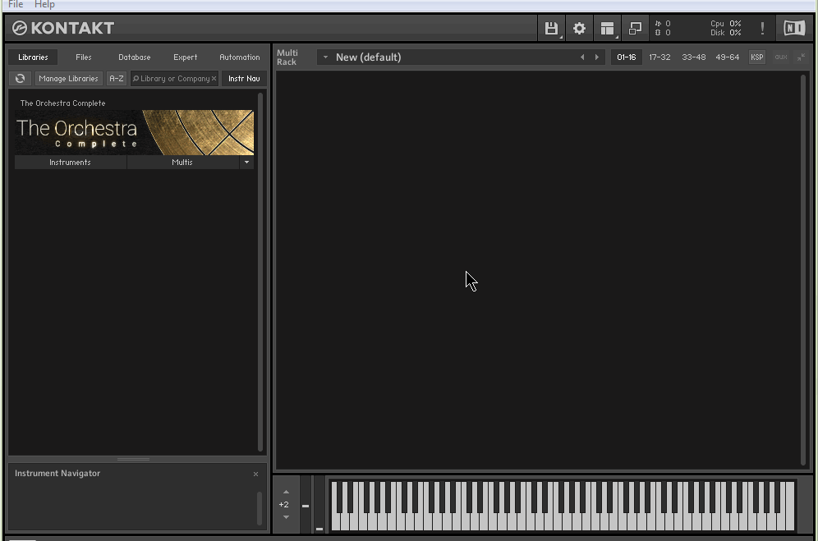
Task: Close the Instrument Navigator pane
Action: (x=255, y=474)
